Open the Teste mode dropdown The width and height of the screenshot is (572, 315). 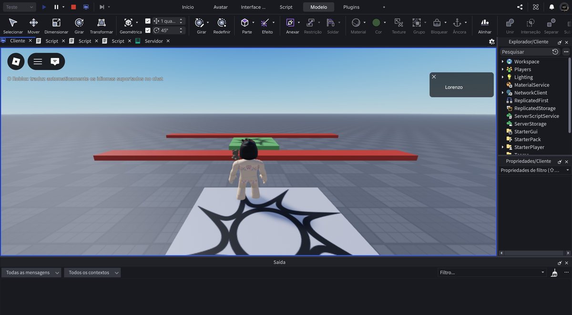tap(19, 7)
